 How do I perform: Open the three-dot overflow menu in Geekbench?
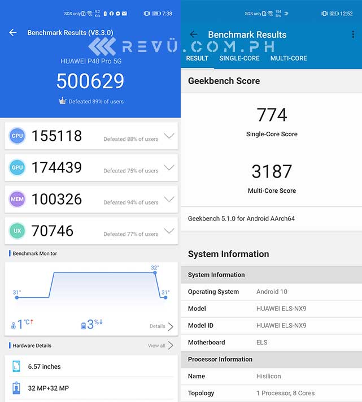coord(353,34)
